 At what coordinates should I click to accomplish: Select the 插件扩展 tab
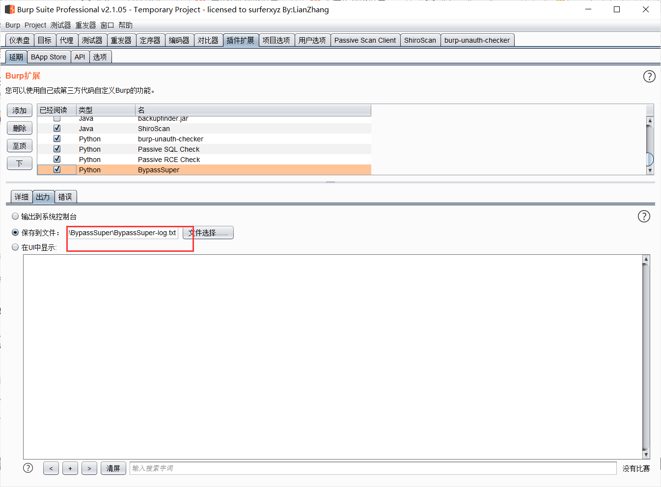(241, 40)
